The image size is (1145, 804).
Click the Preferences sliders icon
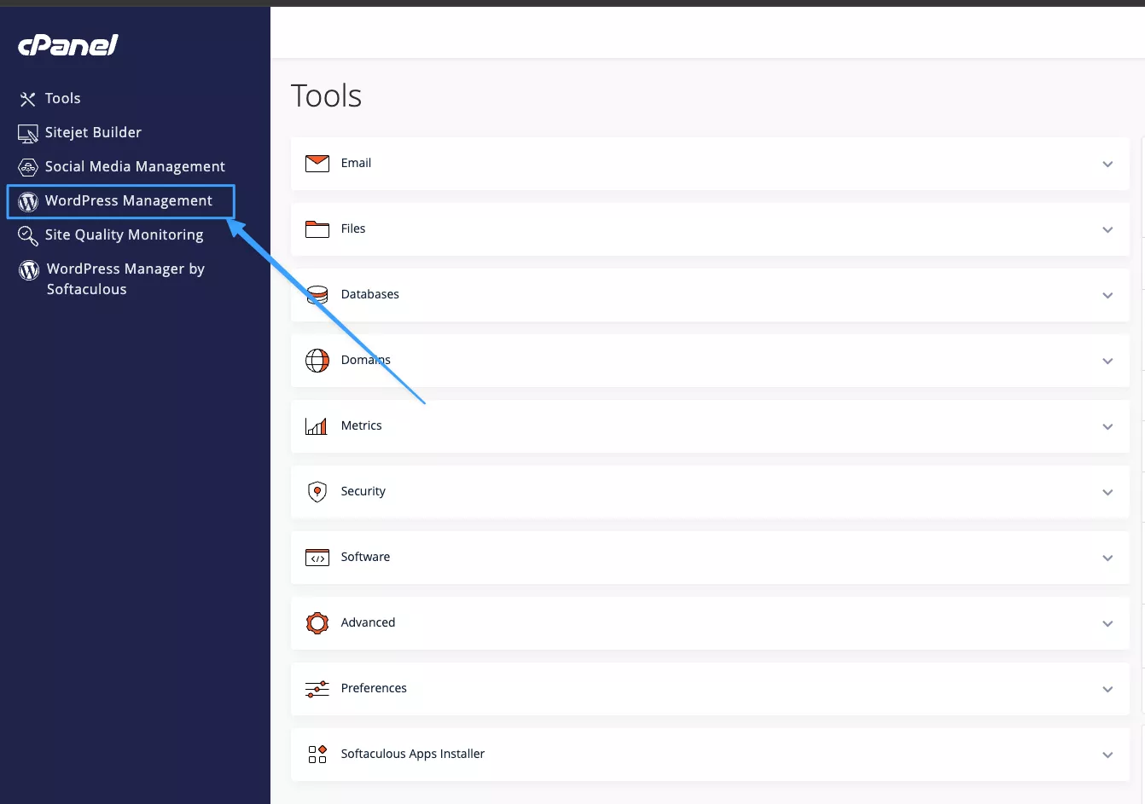click(317, 688)
